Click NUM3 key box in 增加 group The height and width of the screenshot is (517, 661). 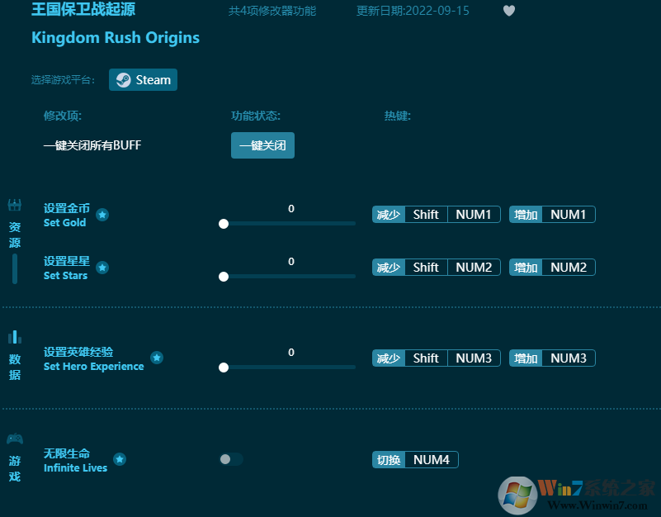(569, 358)
